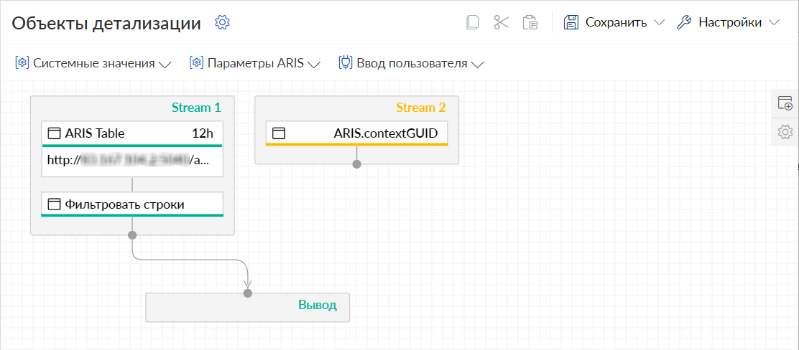Click the plug icon for Ввод пользователя
The width and height of the screenshot is (799, 350).
click(x=346, y=64)
